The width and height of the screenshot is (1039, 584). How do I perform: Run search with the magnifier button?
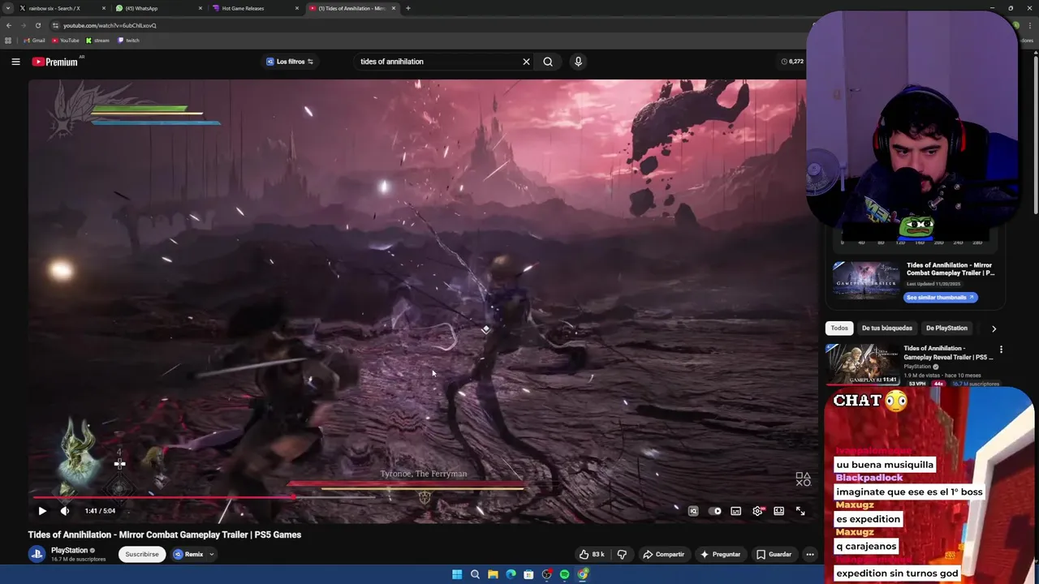548,62
